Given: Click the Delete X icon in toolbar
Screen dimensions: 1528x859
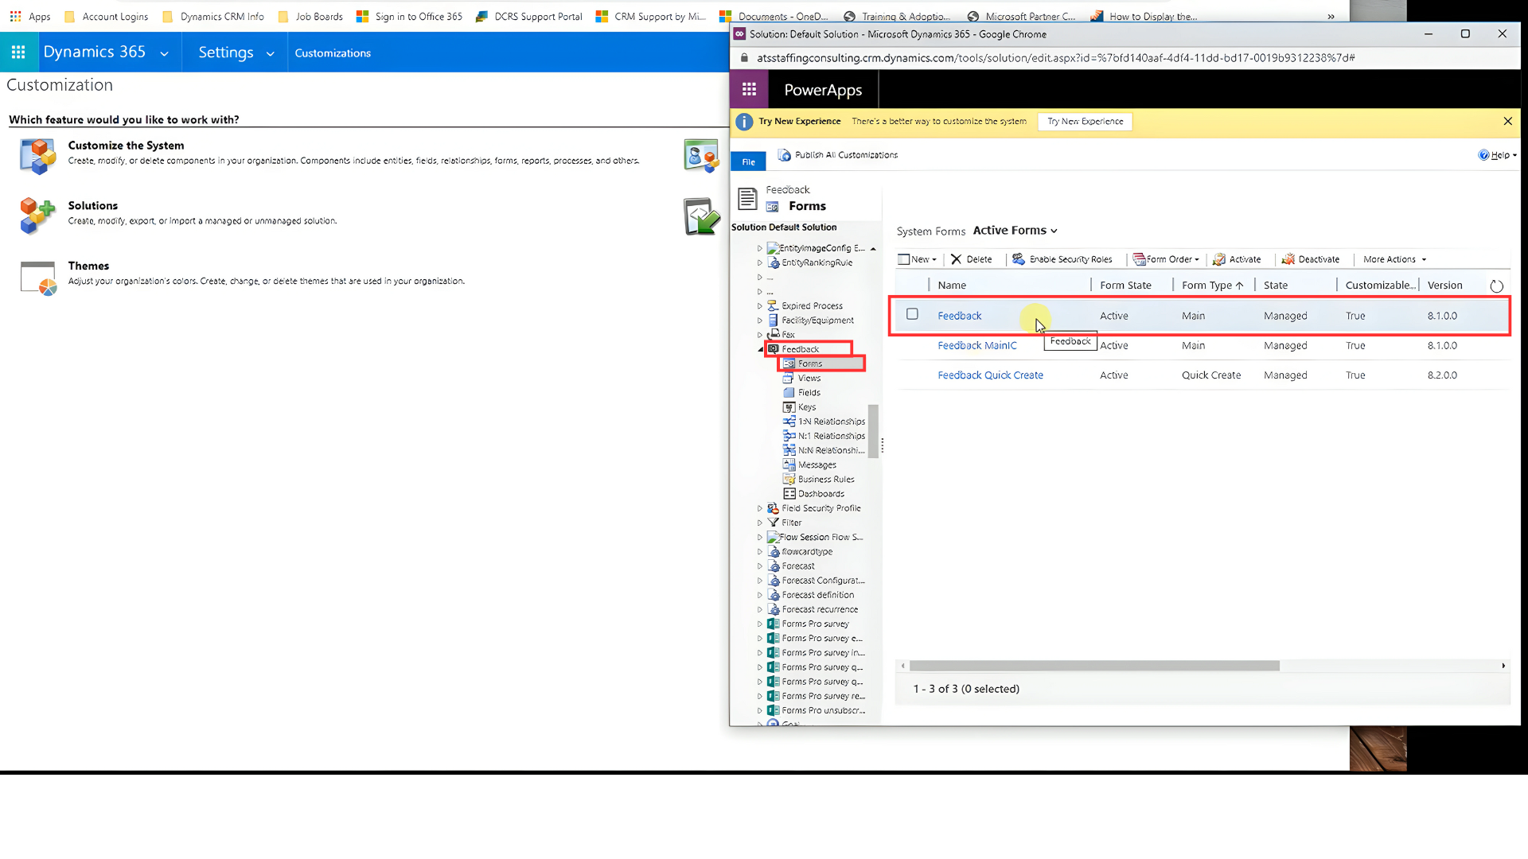Looking at the screenshot, I should (x=956, y=259).
